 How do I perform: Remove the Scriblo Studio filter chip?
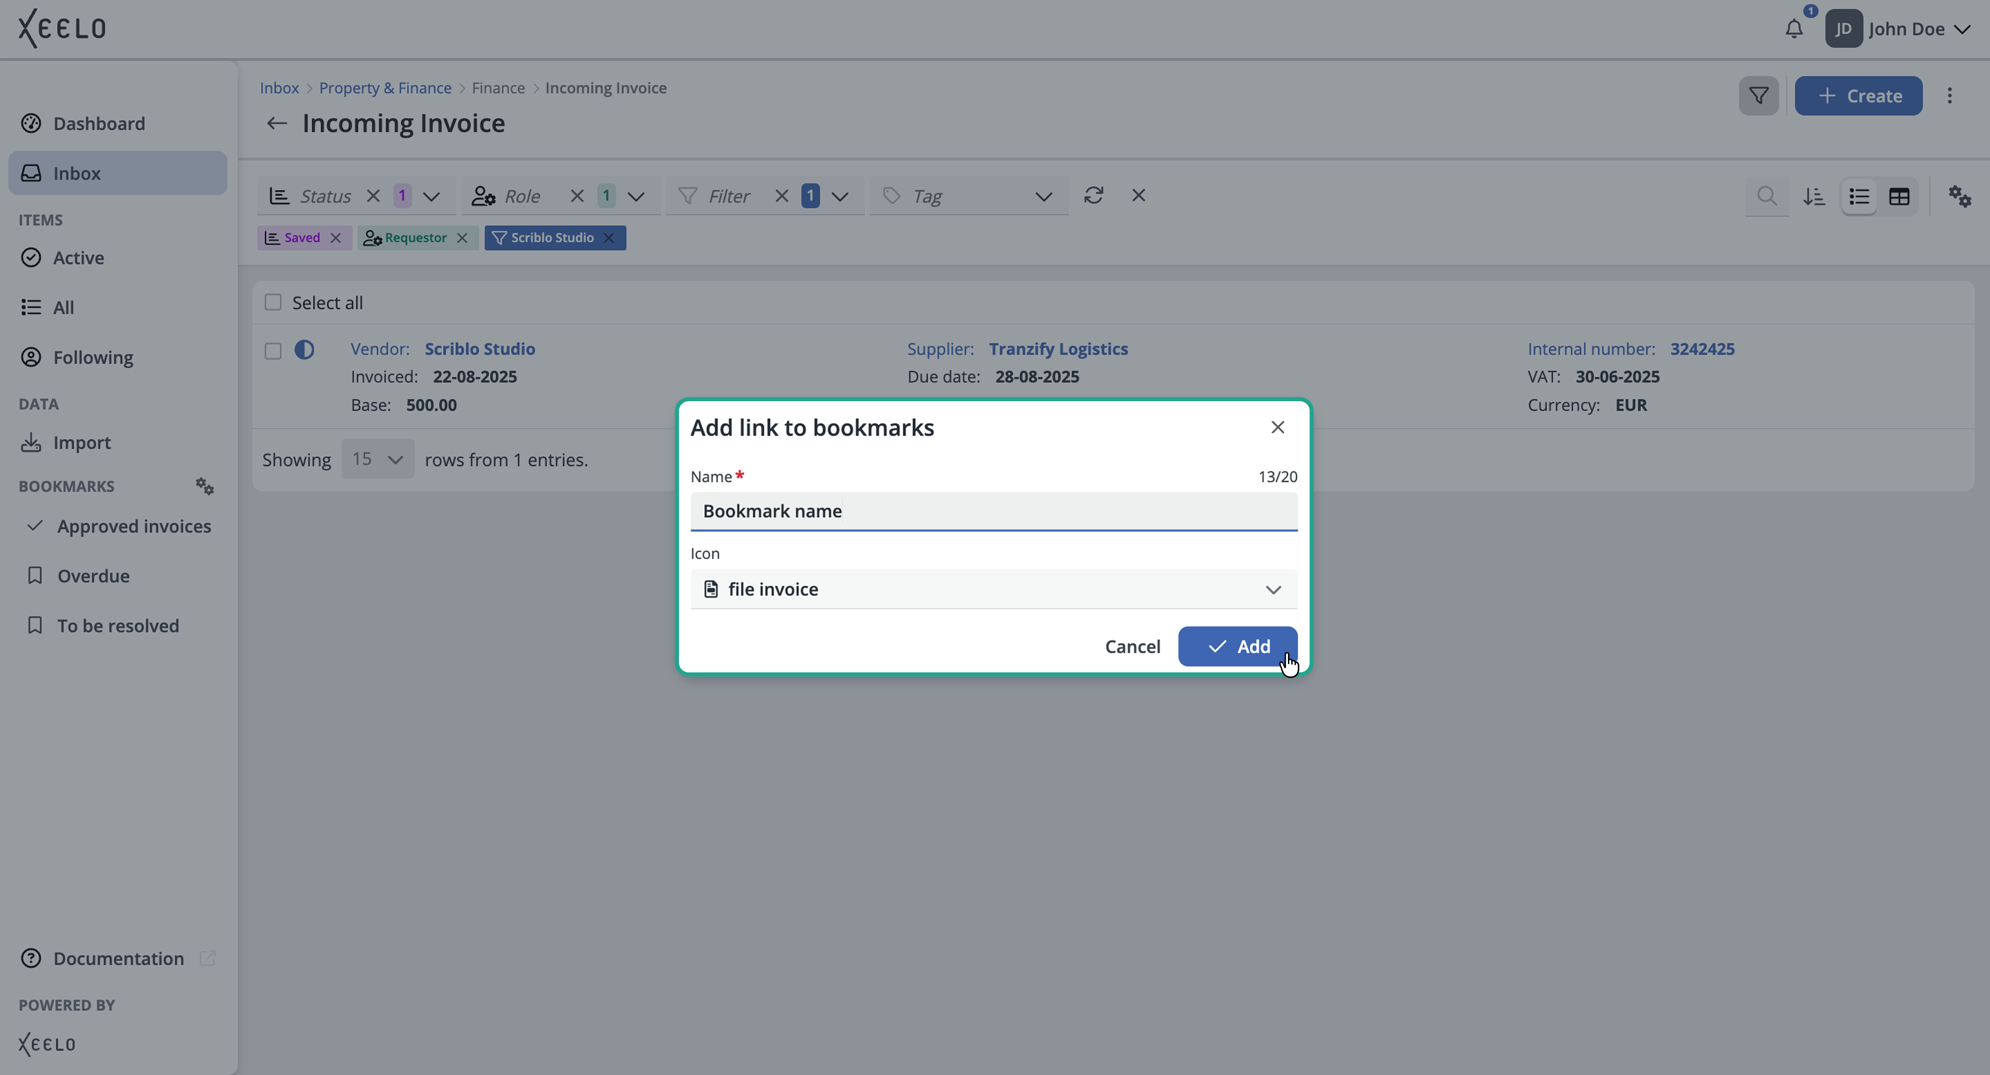tap(609, 238)
